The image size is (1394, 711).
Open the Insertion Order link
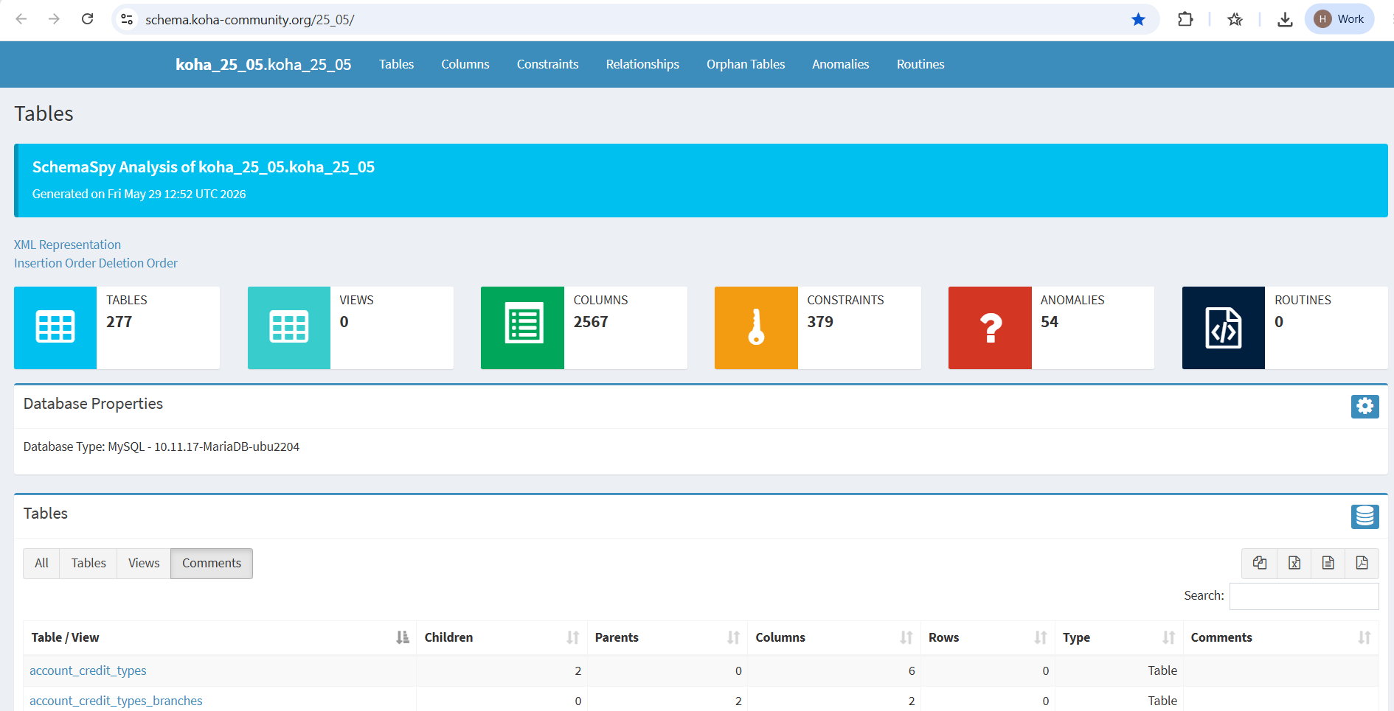point(55,263)
